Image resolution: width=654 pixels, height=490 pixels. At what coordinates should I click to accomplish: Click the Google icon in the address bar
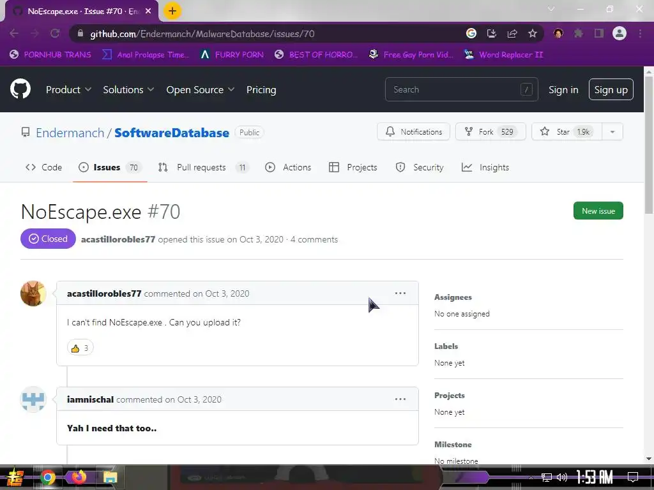click(x=471, y=33)
